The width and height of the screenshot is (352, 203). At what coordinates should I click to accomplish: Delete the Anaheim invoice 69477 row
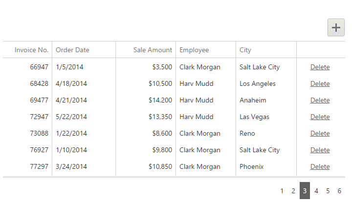click(320, 100)
